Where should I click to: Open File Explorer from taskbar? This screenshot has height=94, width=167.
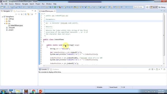tap(18, 92)
